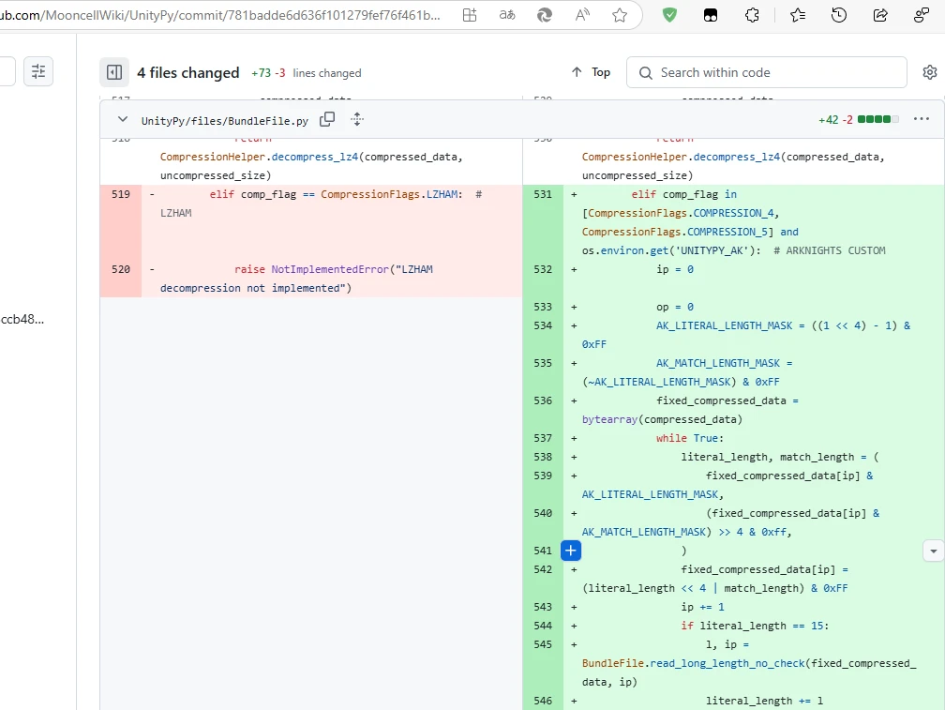This screenshot has width=945, height=710.
Task: Open the browser profile icon
Action: pyautogui.click(x=922, y=15)
